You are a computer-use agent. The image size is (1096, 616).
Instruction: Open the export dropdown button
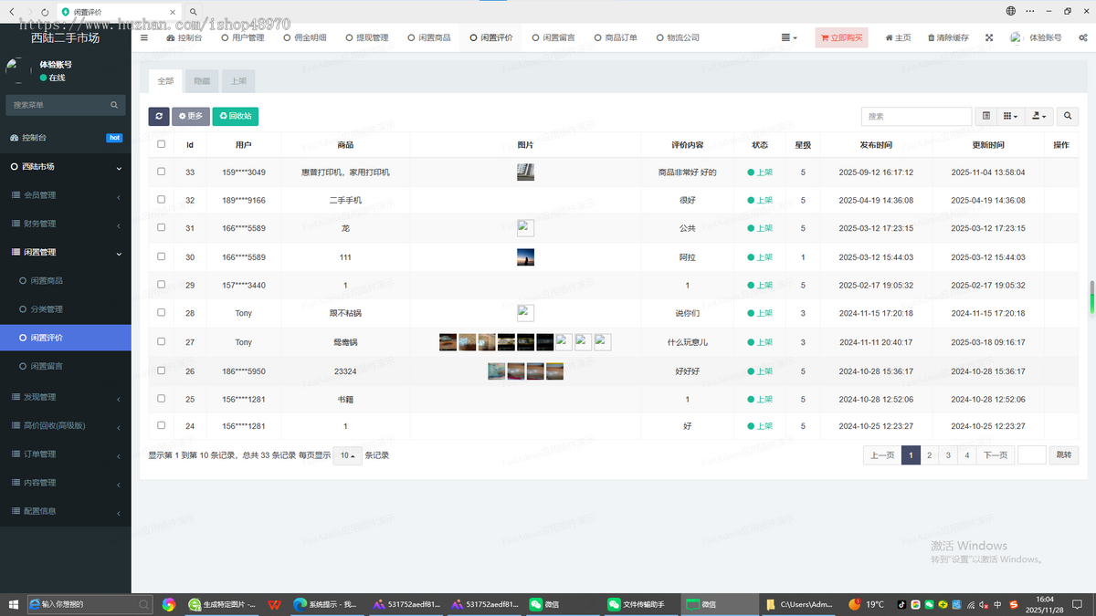pyautogui.click(x=1039, y=117)
